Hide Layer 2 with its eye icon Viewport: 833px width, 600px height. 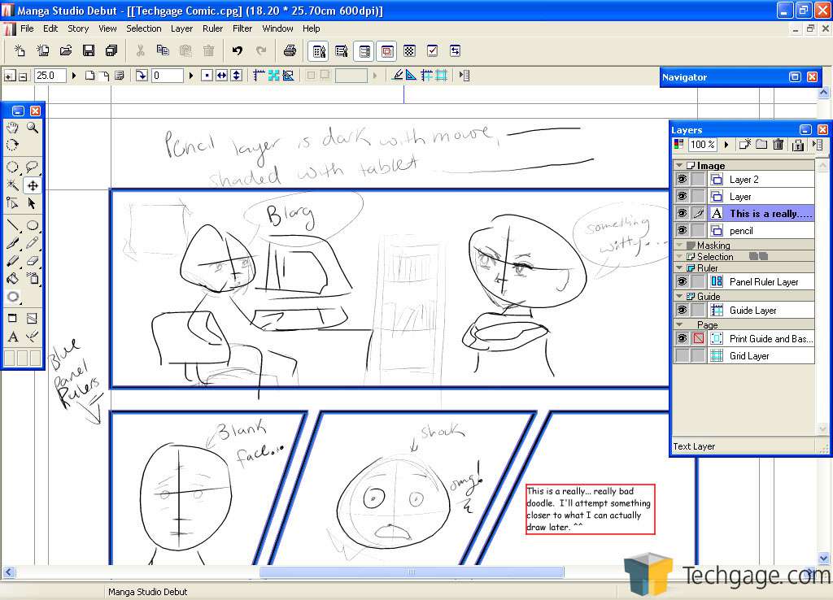coord(683,180)
